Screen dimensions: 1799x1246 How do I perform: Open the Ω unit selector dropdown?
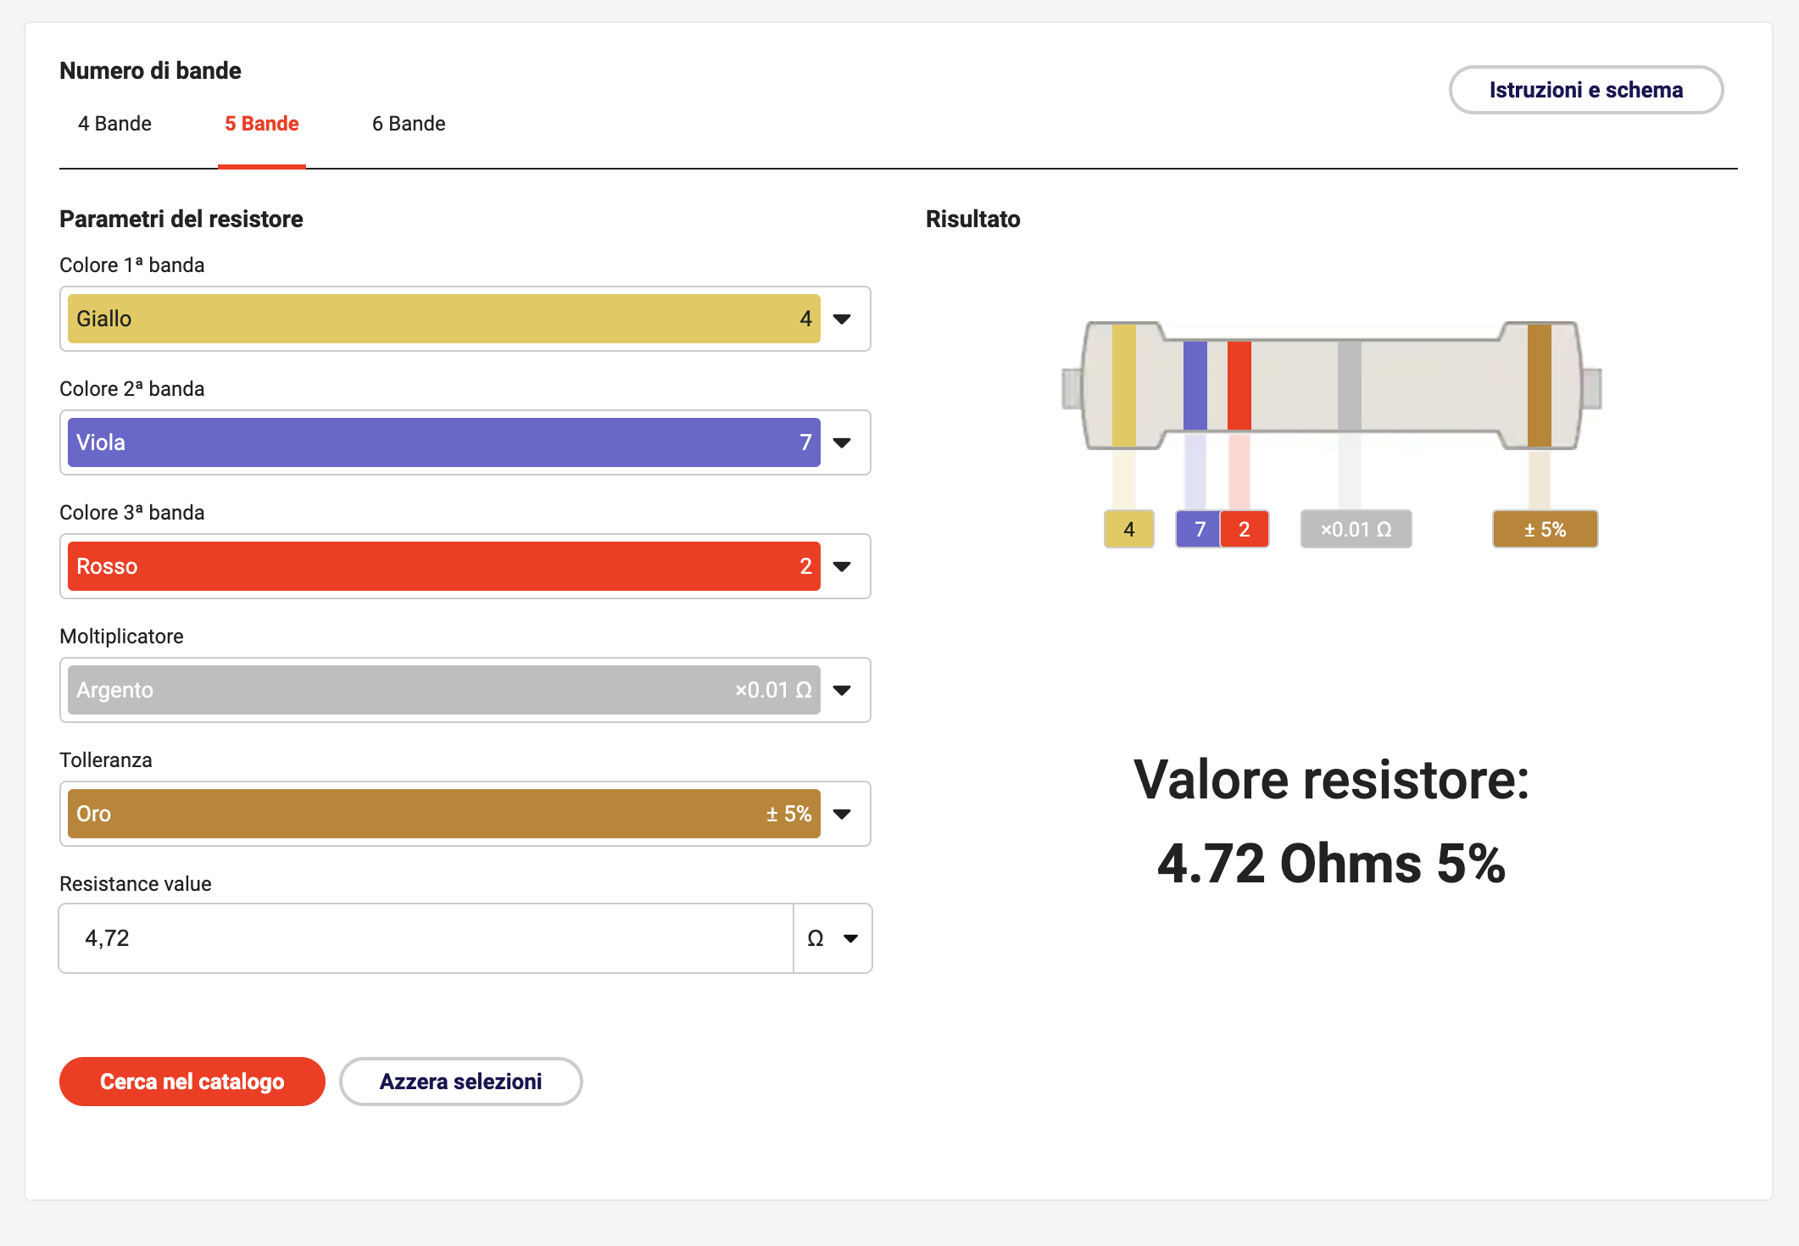833,938
